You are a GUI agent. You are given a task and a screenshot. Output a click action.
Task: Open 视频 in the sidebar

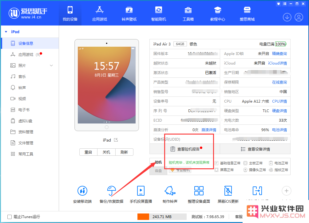click(30, 99)
